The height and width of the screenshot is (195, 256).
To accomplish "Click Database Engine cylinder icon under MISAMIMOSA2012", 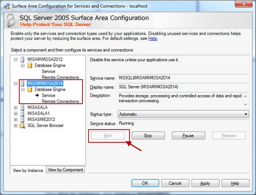I will (30, 66).
